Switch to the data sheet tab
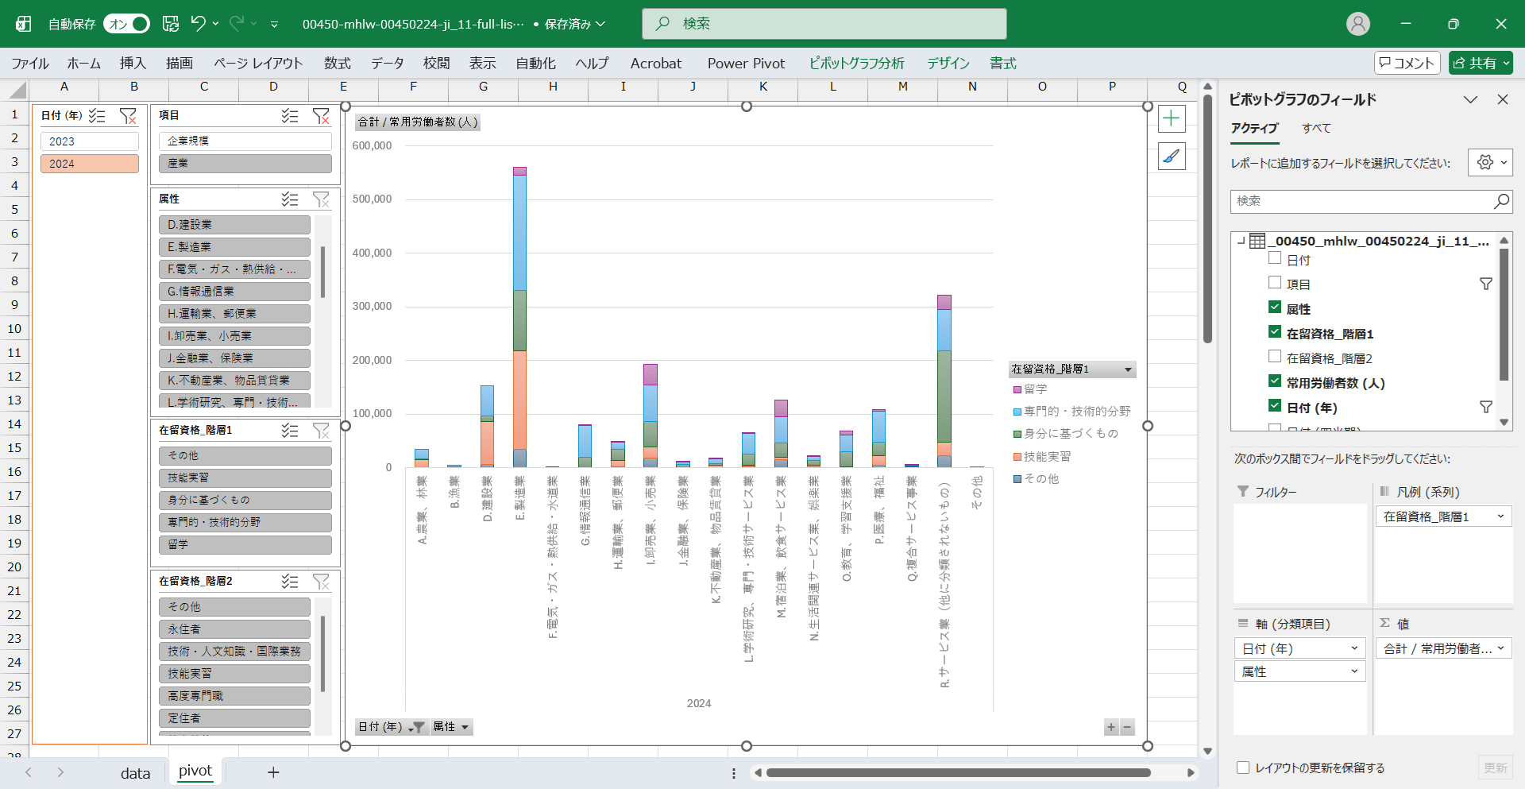 [135, 773]
